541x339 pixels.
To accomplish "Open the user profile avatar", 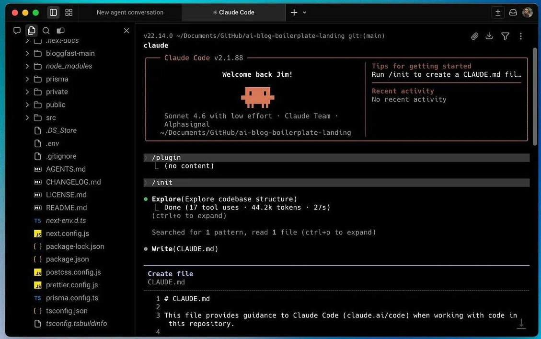I will tap(528, 12).
